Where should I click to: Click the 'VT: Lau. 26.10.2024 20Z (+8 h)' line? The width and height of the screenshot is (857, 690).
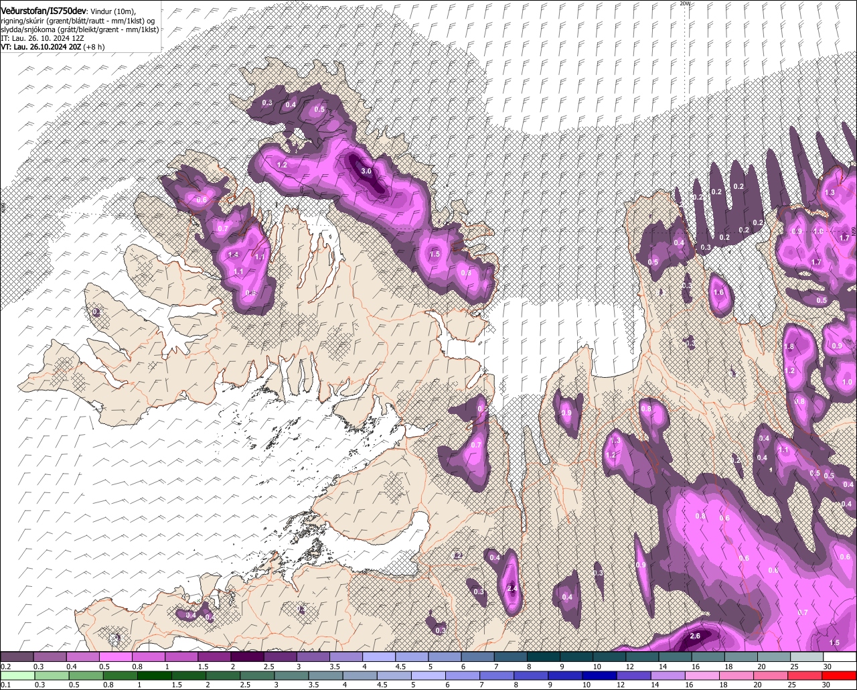coord(52,47)
